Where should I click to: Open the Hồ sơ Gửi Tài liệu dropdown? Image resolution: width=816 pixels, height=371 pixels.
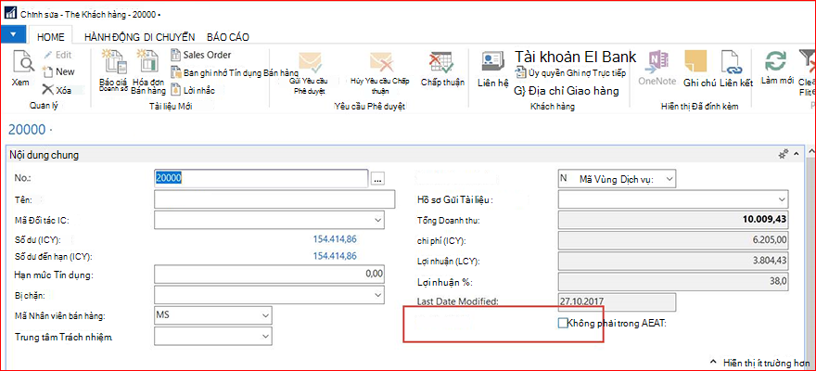783,199
